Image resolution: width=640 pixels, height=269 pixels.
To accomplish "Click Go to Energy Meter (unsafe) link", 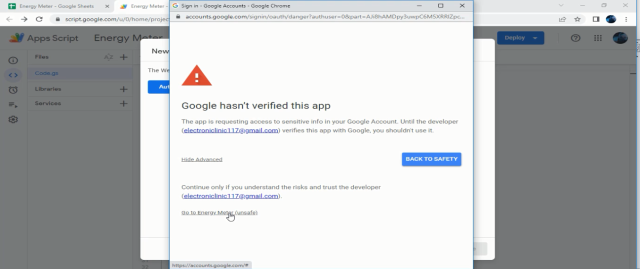I will click(219, 212).
